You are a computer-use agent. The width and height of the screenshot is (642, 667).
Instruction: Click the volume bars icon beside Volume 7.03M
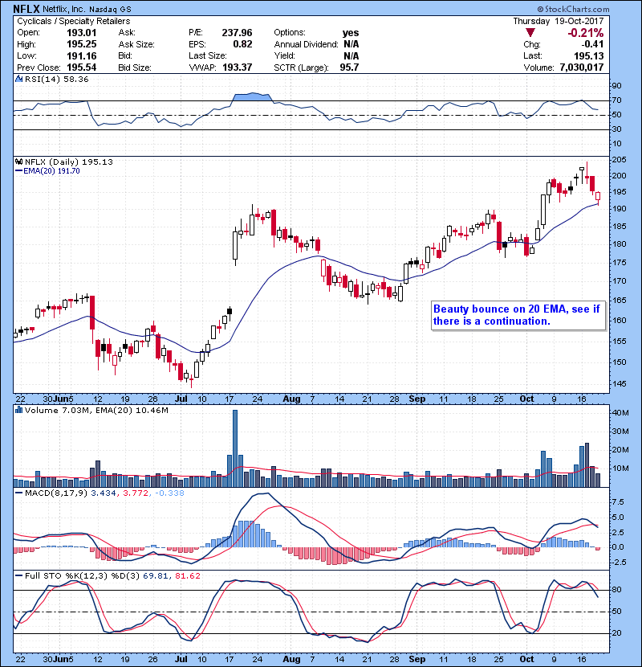tap(18, 410)
